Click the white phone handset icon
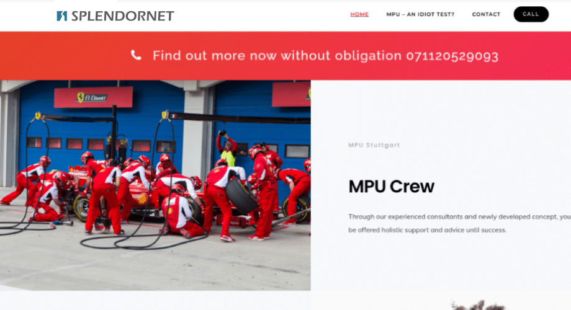The image size is (571, 310). (136, 55)
